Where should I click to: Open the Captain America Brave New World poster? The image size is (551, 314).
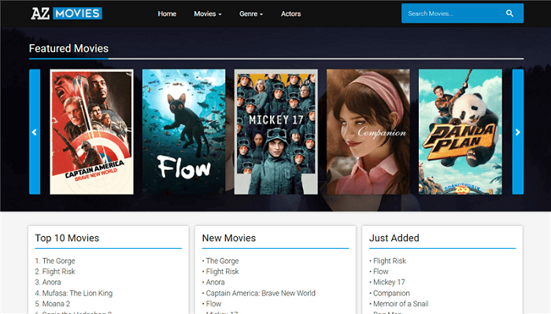(92, 131)
